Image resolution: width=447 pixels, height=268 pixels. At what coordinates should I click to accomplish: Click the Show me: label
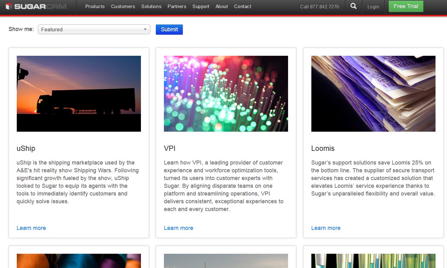21,29
